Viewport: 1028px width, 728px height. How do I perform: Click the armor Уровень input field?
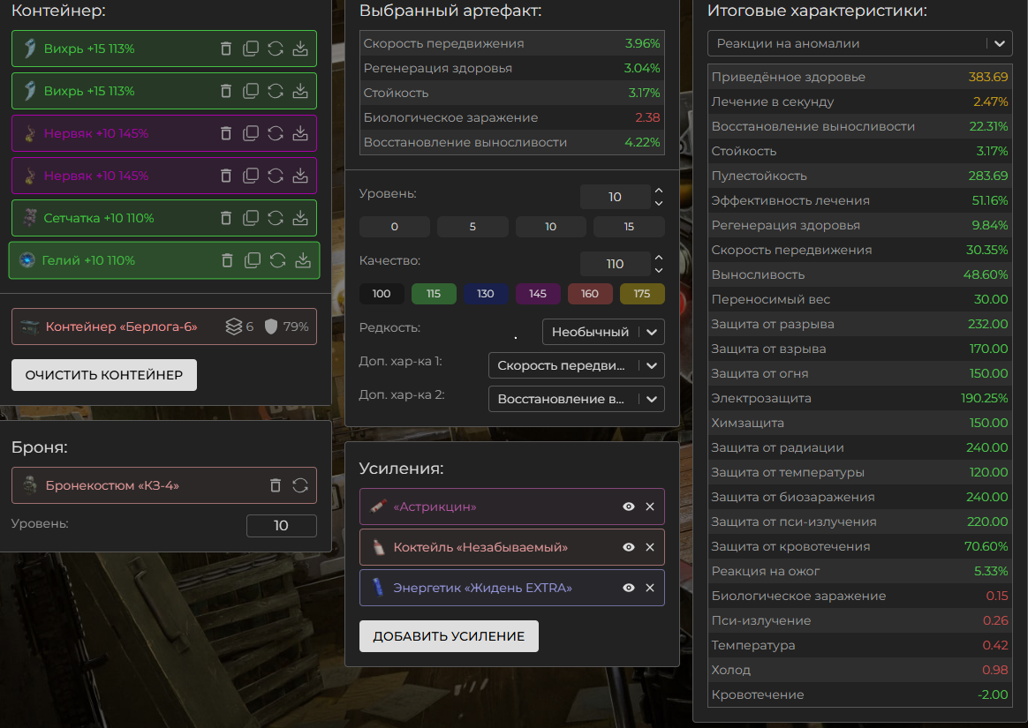[x=281, y=526]
